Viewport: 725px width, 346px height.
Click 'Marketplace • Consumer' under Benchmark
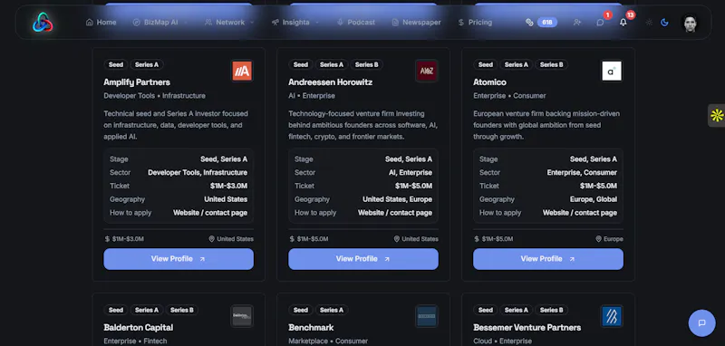[328, 341]
